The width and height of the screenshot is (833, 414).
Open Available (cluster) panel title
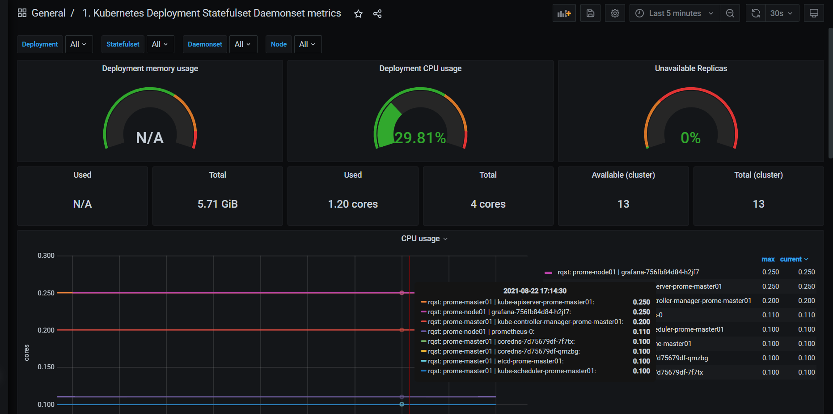pyautogui.click(x=623, y=175)
